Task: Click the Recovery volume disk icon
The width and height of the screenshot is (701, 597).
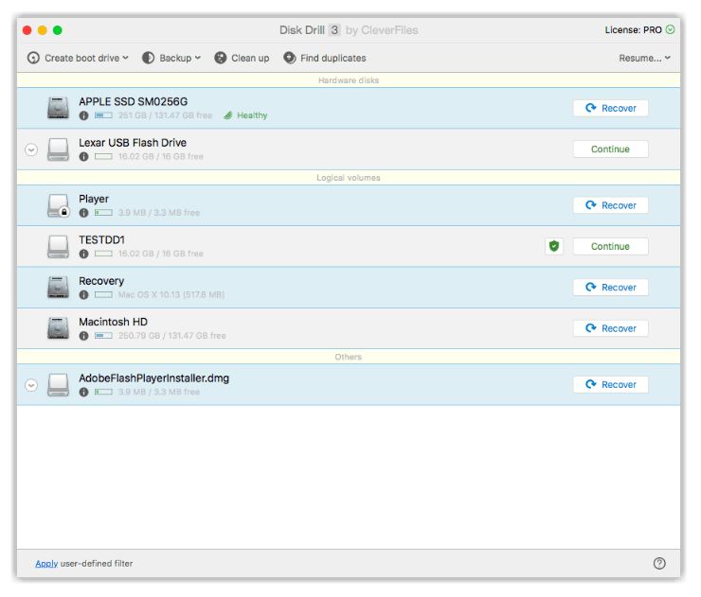Action: [x=58, y=287]
